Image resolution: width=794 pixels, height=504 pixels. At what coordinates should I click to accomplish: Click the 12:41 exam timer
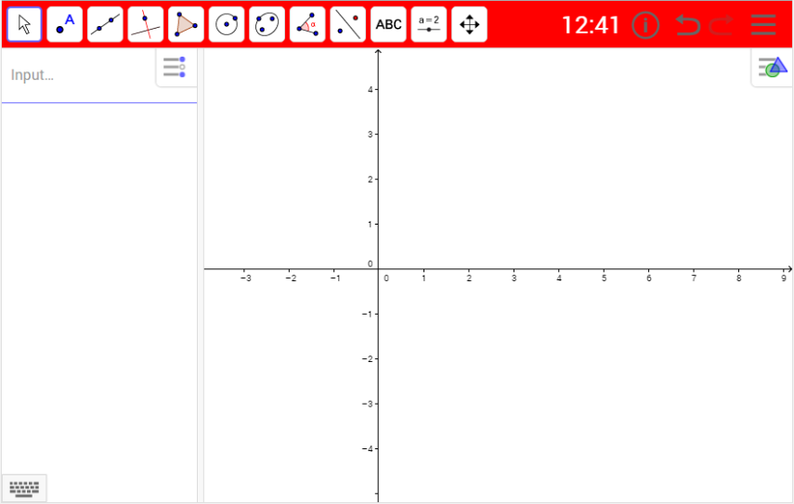(591, 25)
